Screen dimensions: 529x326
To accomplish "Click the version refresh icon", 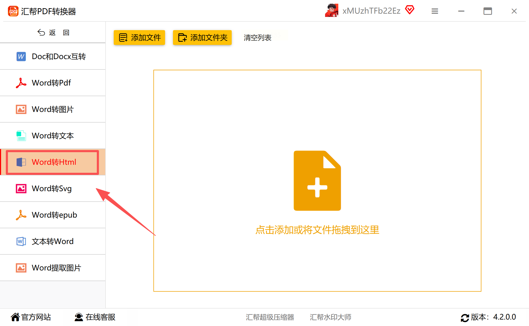I will pos(465,318).
